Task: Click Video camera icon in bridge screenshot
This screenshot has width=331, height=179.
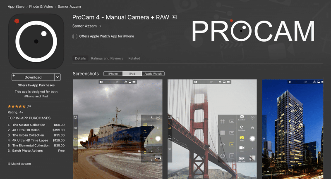Action: pyautogui.click(x=242, y=148)
